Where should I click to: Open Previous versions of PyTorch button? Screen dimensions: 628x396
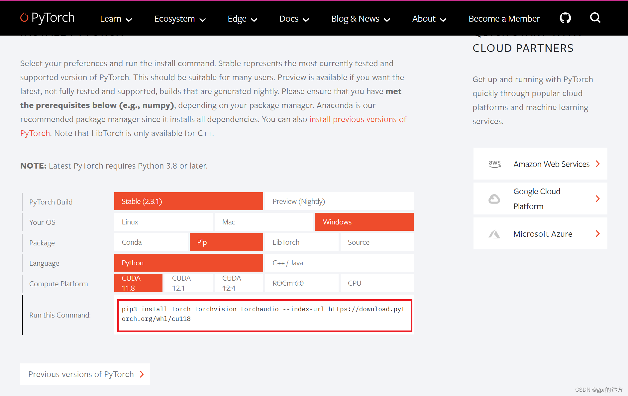[85, 374]
